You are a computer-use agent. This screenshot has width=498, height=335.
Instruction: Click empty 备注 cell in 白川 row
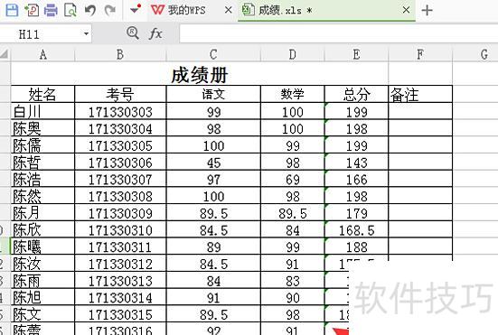click(x=420, y=111)
